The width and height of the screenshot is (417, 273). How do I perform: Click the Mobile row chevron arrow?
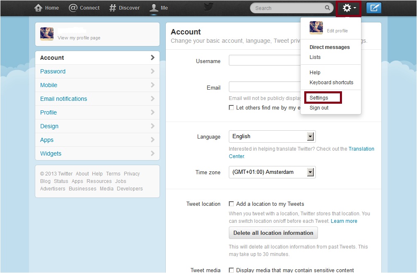coord(153,85)
